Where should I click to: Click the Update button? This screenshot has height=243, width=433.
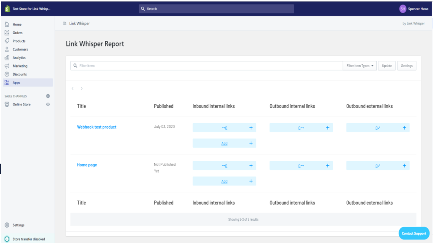point(387,65)
